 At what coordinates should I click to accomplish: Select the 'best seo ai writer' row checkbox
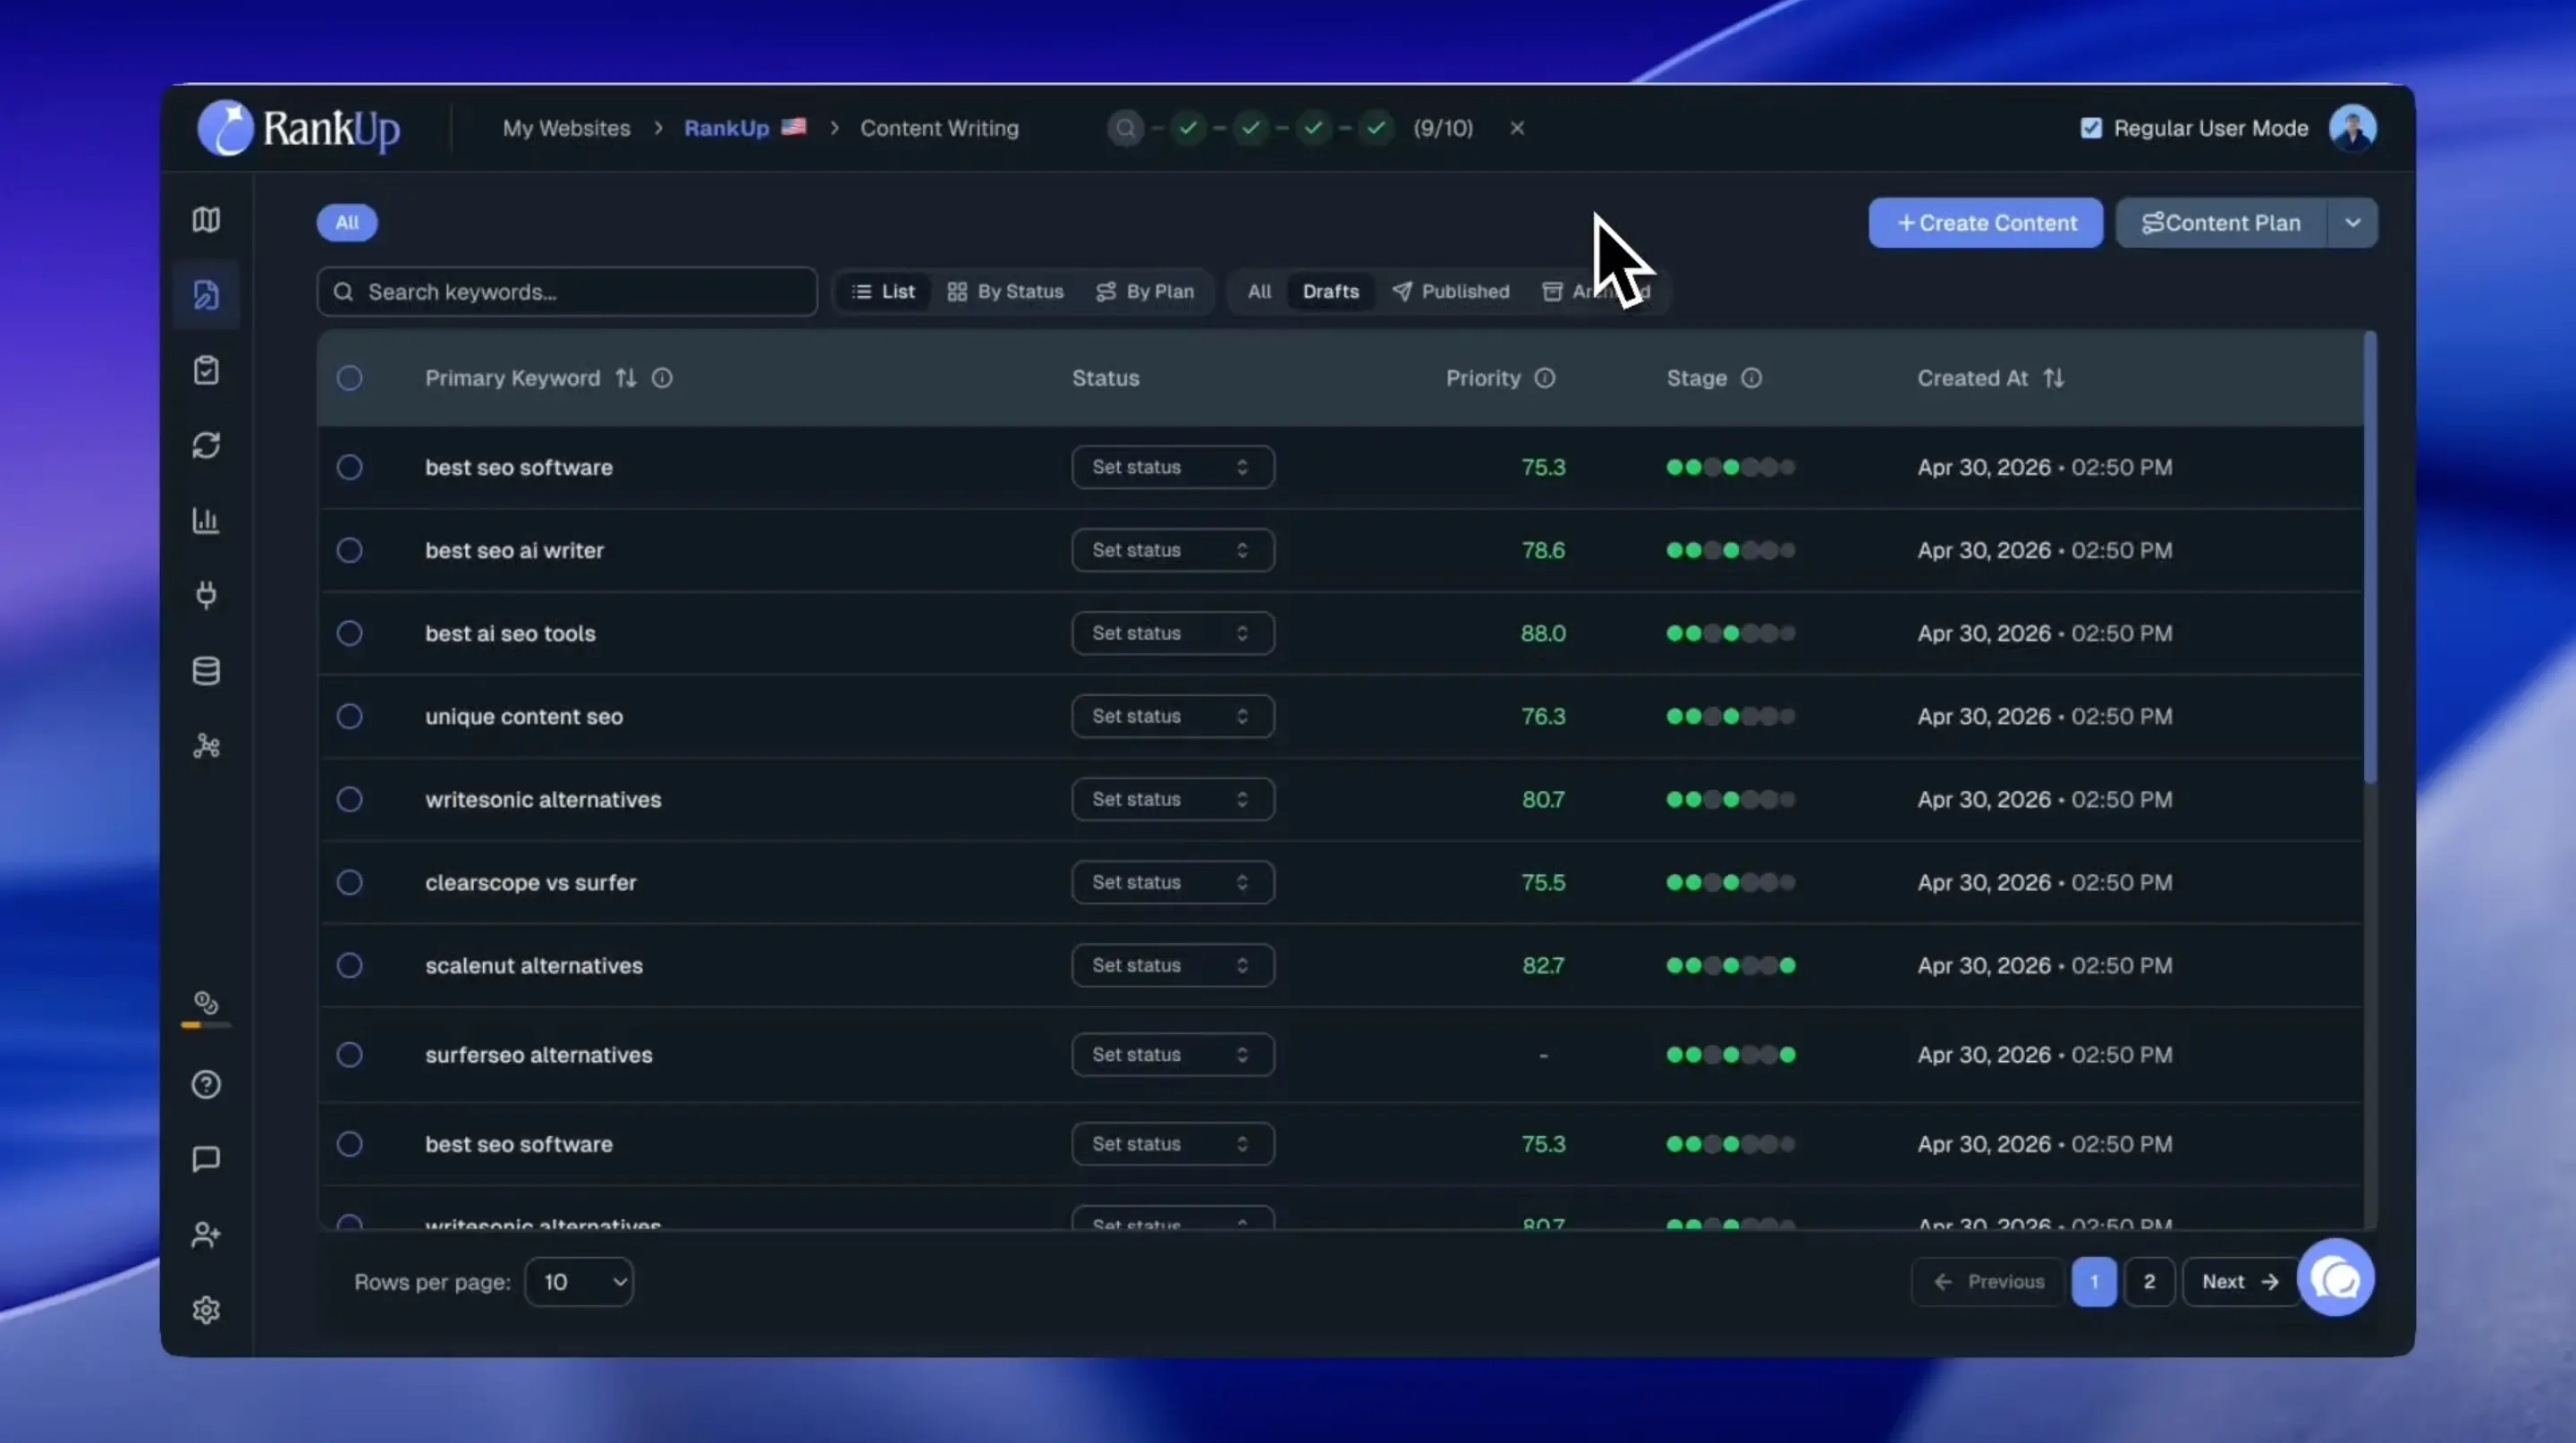coord(349,550)
